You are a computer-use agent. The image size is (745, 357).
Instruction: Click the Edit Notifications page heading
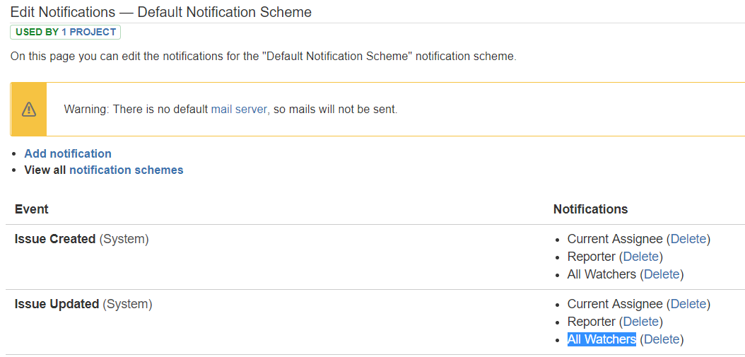(x=161, y=12)
